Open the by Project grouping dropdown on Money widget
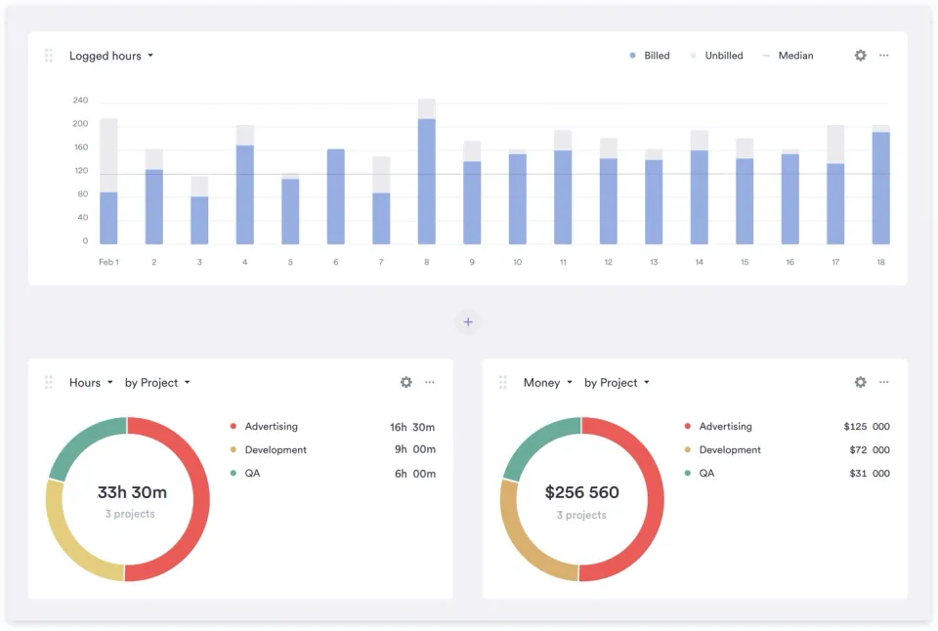 pyautogui.click(x=617, y=383)
